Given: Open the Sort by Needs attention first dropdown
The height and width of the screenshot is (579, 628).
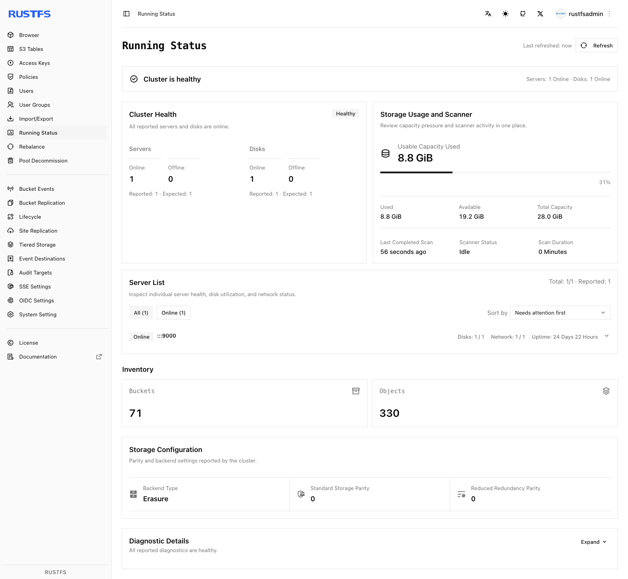Looking at the screenshot, I should click(x=560, y=313).
